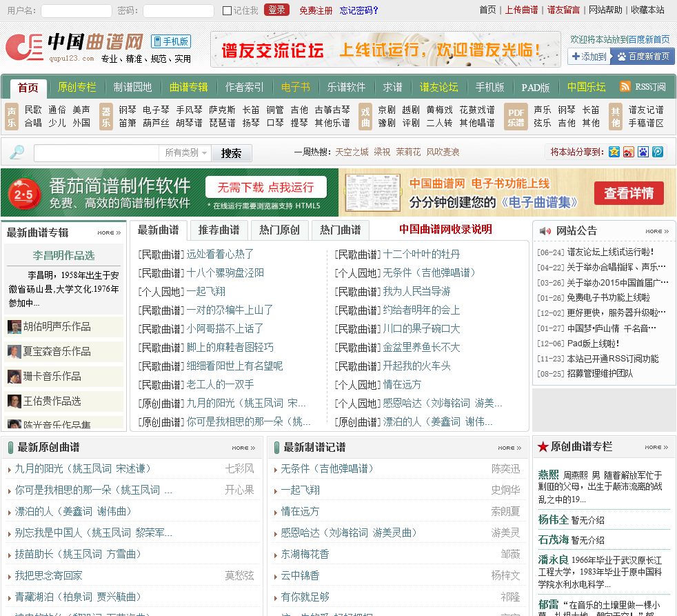The image size is (677, 616).
Task: Open 原创专栏 in navigation bar
Action: click(77, 87)
